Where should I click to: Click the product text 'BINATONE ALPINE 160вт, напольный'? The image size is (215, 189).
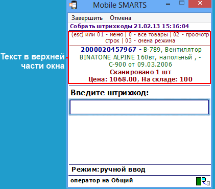tap(136, 57)
